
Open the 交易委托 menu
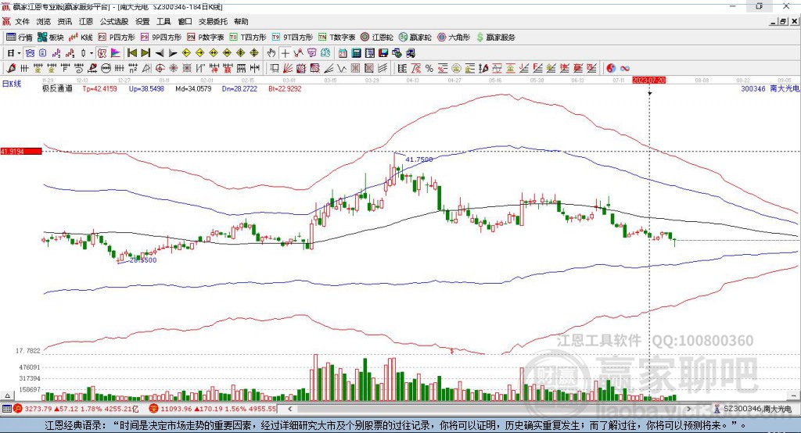tap(213, 21)
